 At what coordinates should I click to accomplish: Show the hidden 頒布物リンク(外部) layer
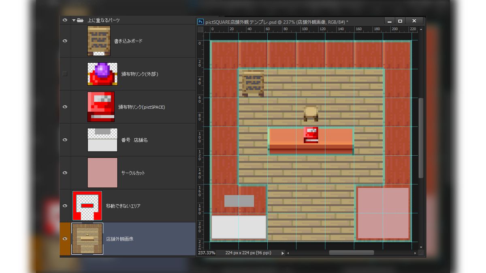point(65,74)
